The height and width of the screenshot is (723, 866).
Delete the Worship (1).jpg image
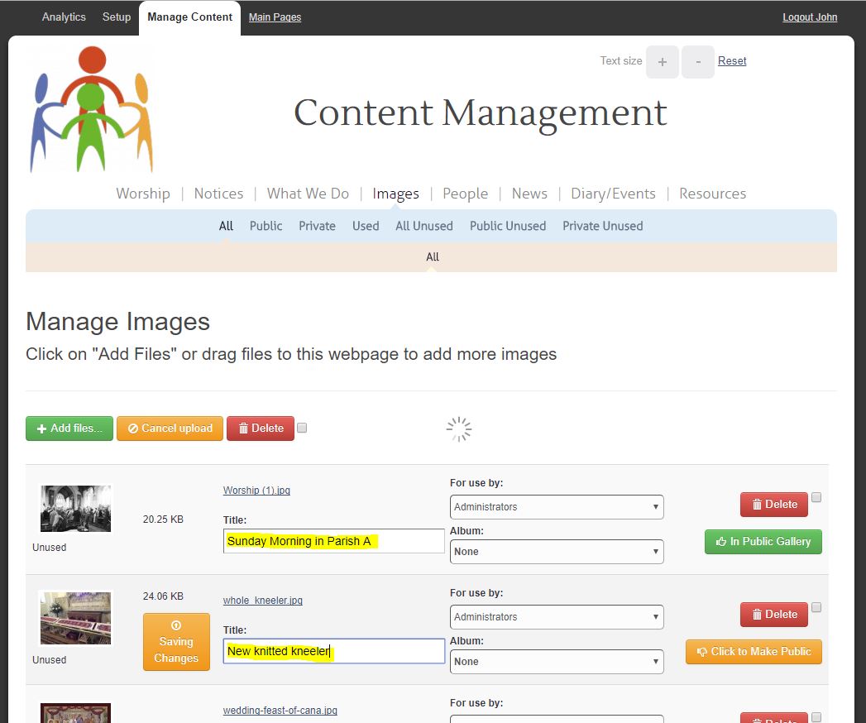click(x=773, y=505)
